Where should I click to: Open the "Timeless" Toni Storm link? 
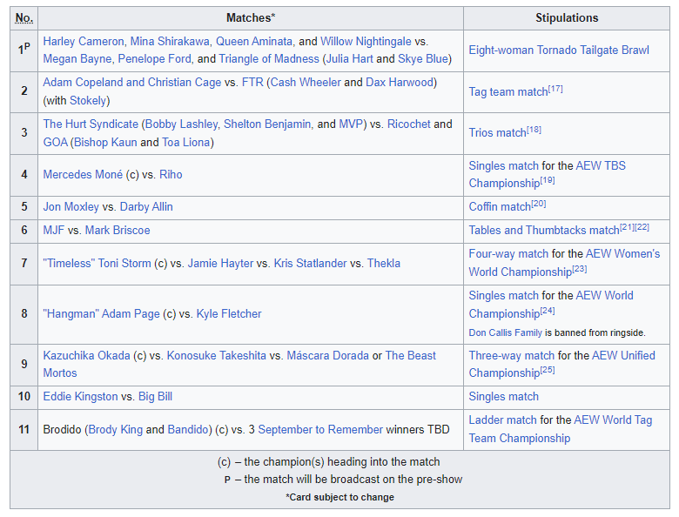(x=97, y=263)
